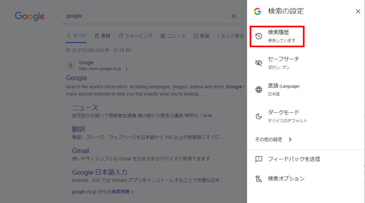Select the ニュース news search tab
This screenshot has width=365, height=203.
click(x=173, y=36)
